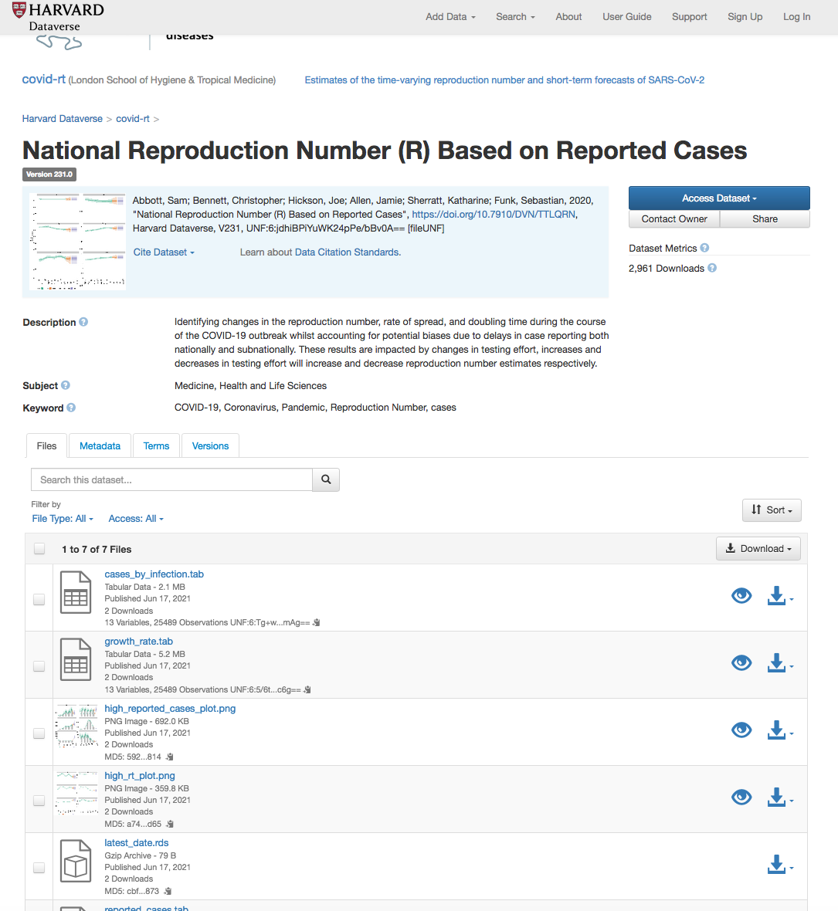Open the Access: All filter
Viewport: 838px width, 911px height.
tap(136, 519)
